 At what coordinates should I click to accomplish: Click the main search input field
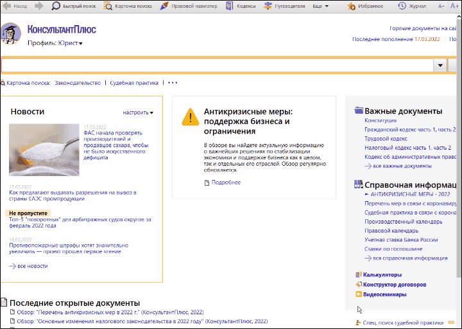click(218, 65)
